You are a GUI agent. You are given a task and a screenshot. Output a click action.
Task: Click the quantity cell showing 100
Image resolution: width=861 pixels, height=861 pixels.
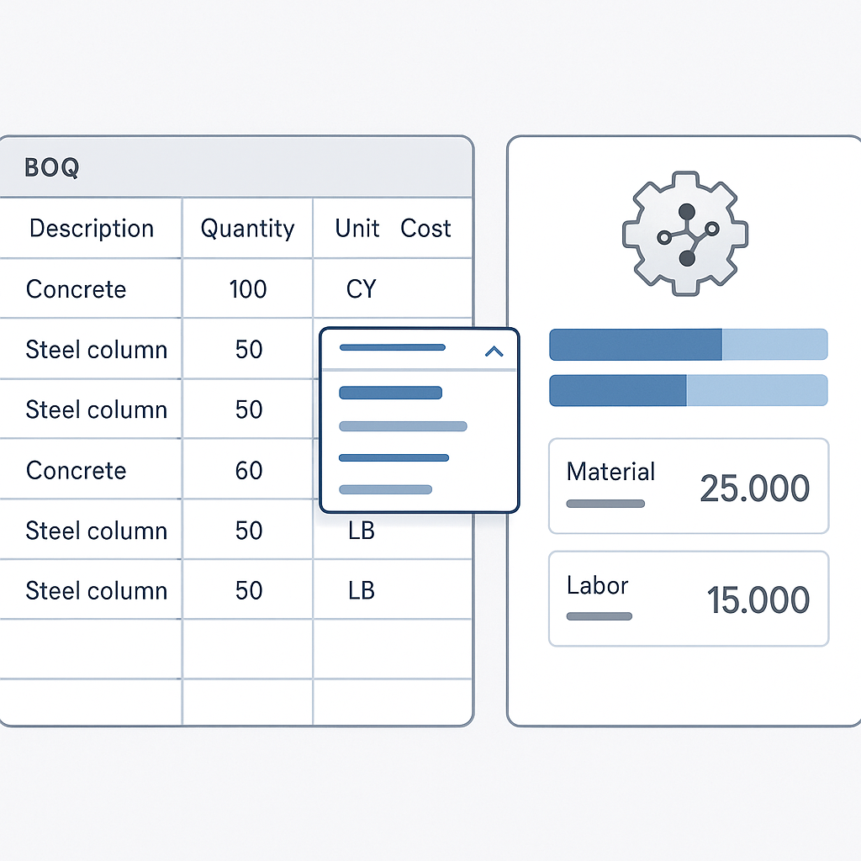[248, 289]
